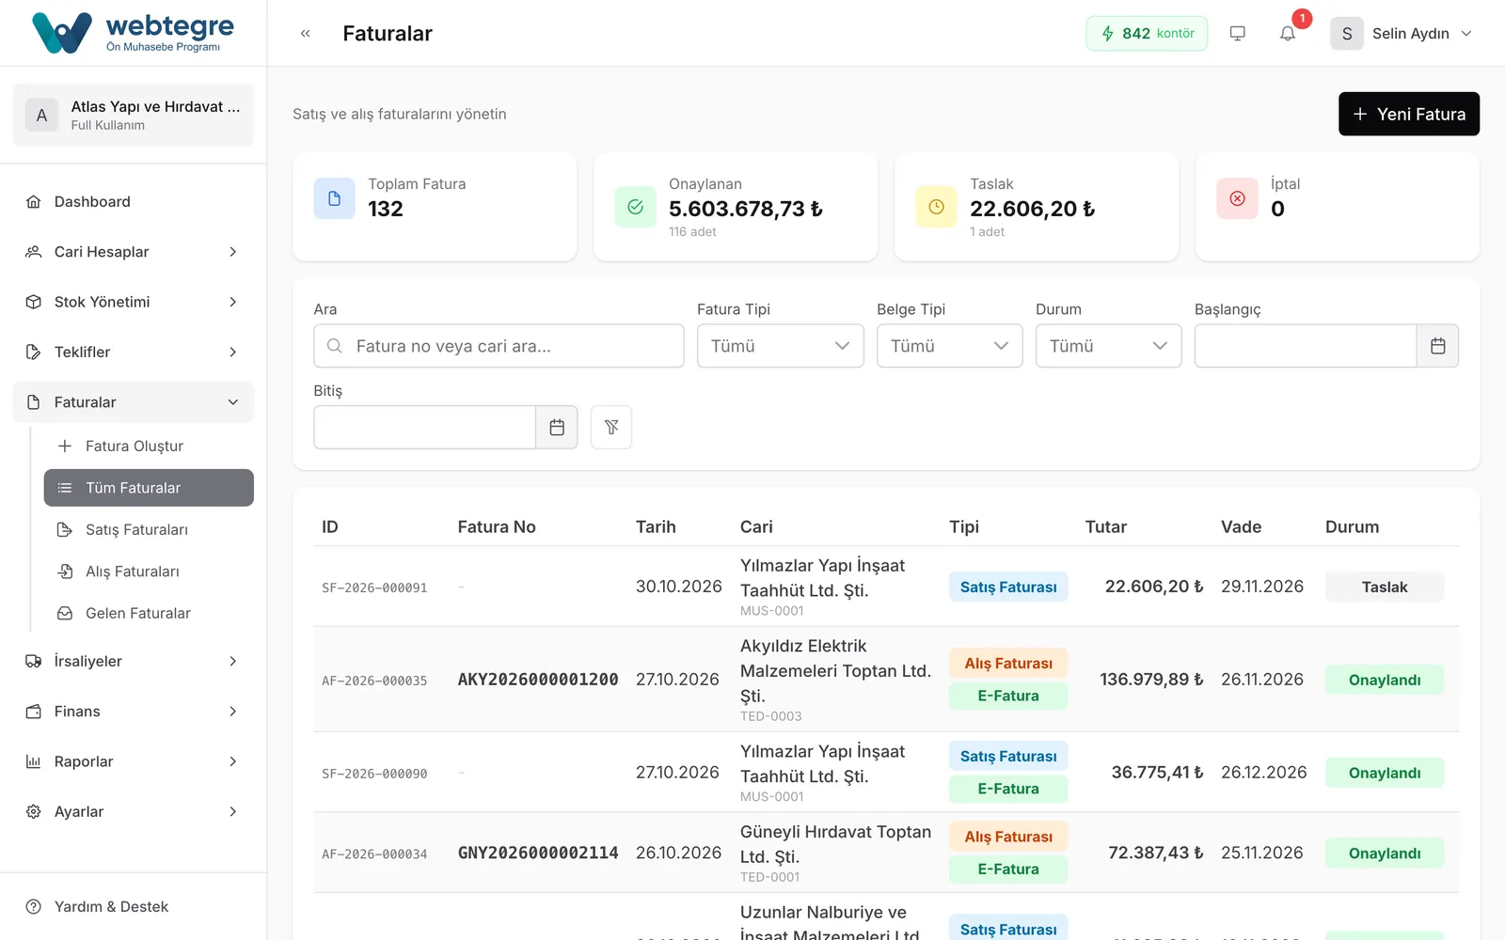Open the Durum filter dropdown
The height and width of the screenshot is (940, 1505).
(x=1108, y=346)
